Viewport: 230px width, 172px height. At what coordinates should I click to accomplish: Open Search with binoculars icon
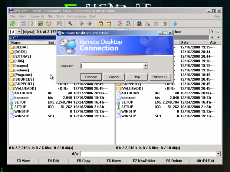click(x=139, y=24)
